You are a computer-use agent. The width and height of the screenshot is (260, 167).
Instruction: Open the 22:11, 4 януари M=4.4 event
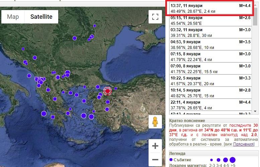pyautogui.click(x=210, y=105)
